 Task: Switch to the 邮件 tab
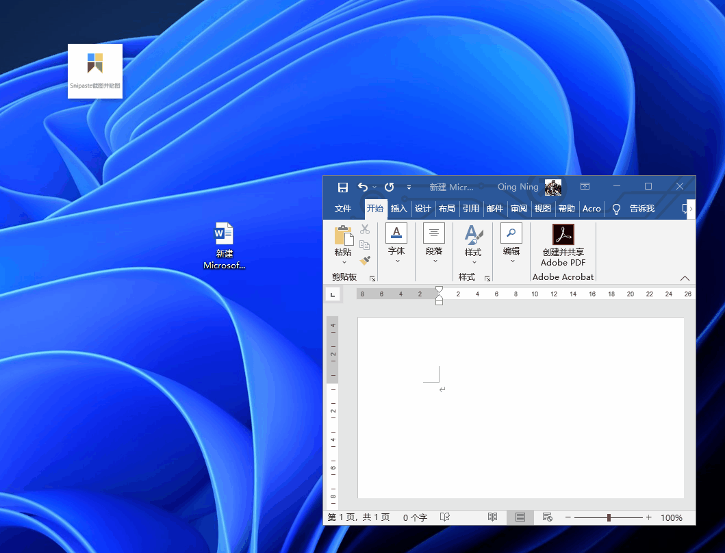pyautogui.click(x=495, y=209)
